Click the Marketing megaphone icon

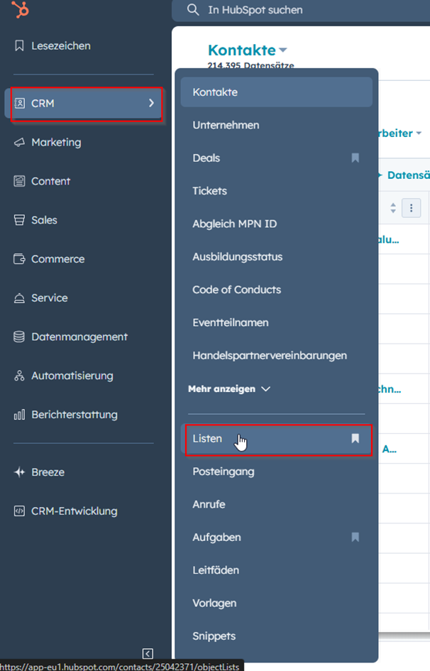point(19,142)
